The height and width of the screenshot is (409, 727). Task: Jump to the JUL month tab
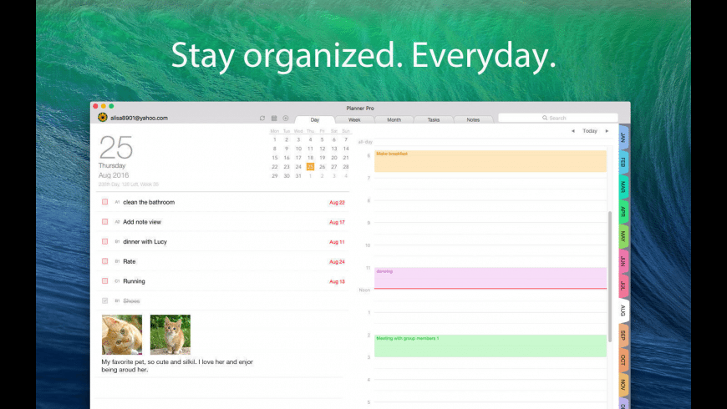[x=623, y=285]
